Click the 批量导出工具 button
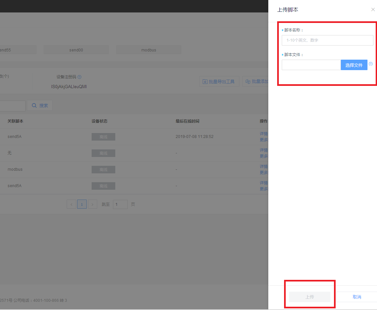This screenshot has height=310, width=377. pyautogui.click(x=219, y=82)
